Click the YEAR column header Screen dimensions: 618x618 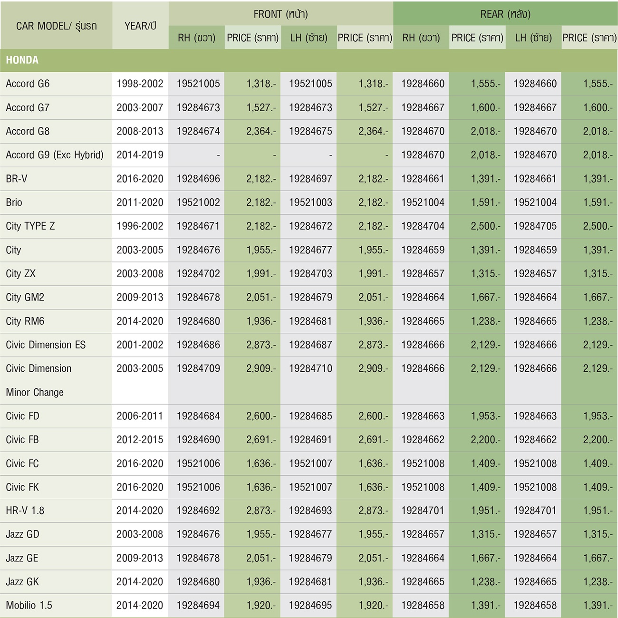pos(140,26)
